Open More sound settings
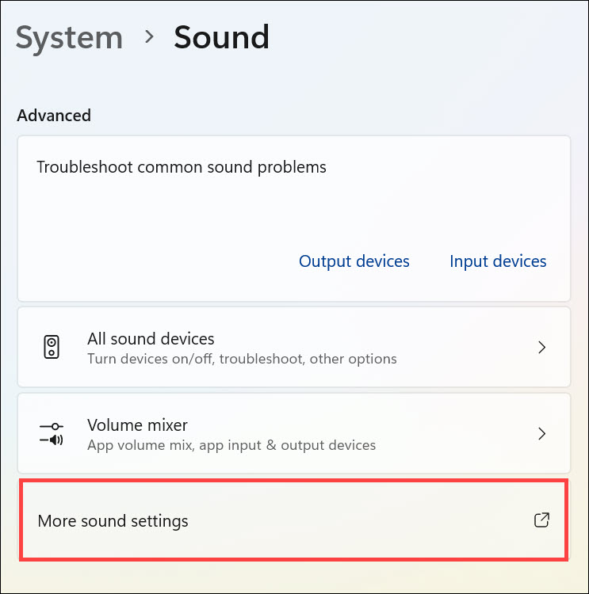The width and height of the screenshot is (589, 594). coord(113,521)
